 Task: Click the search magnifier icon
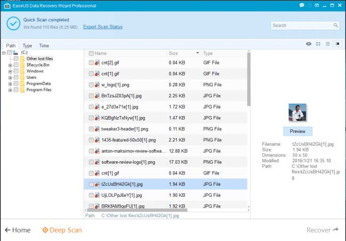tap(335, 26)
